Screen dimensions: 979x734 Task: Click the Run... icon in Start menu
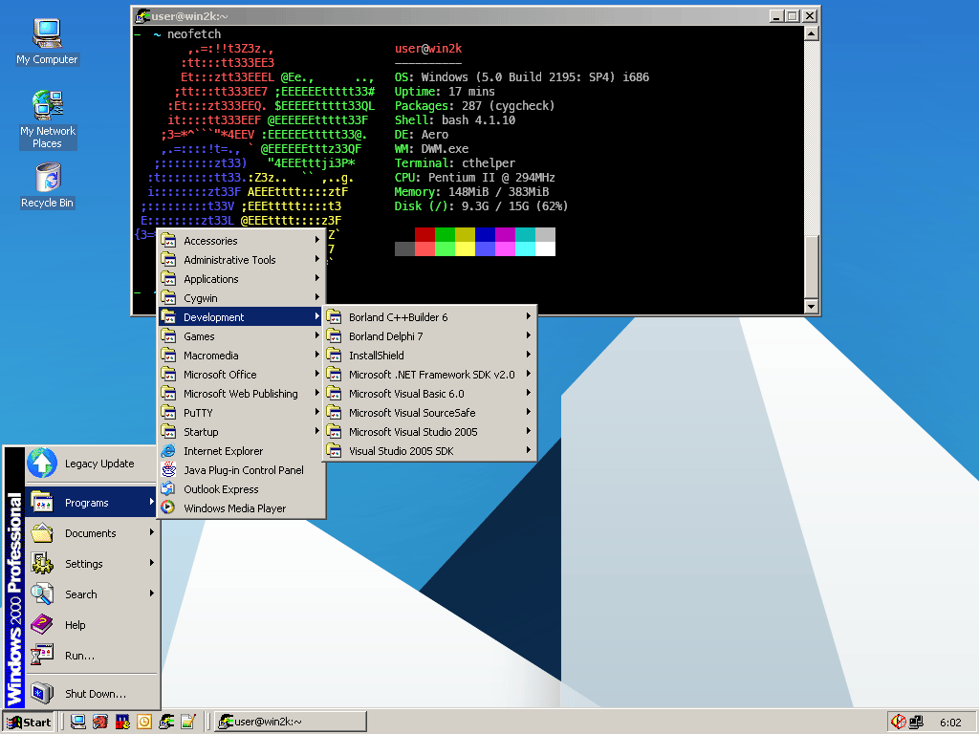coord(42,655)
